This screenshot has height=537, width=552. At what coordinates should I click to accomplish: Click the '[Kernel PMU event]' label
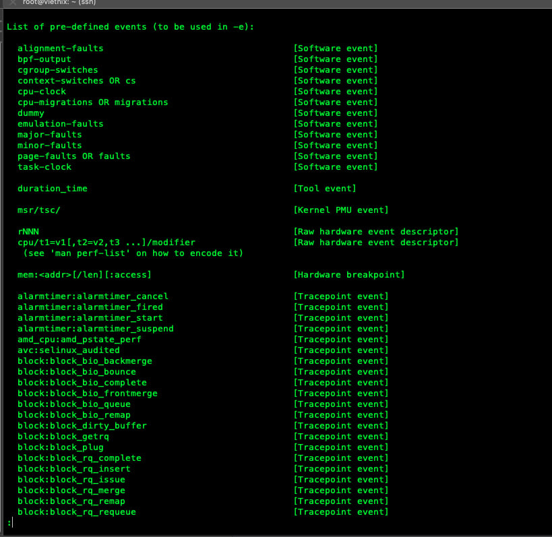tap(341, 210)
